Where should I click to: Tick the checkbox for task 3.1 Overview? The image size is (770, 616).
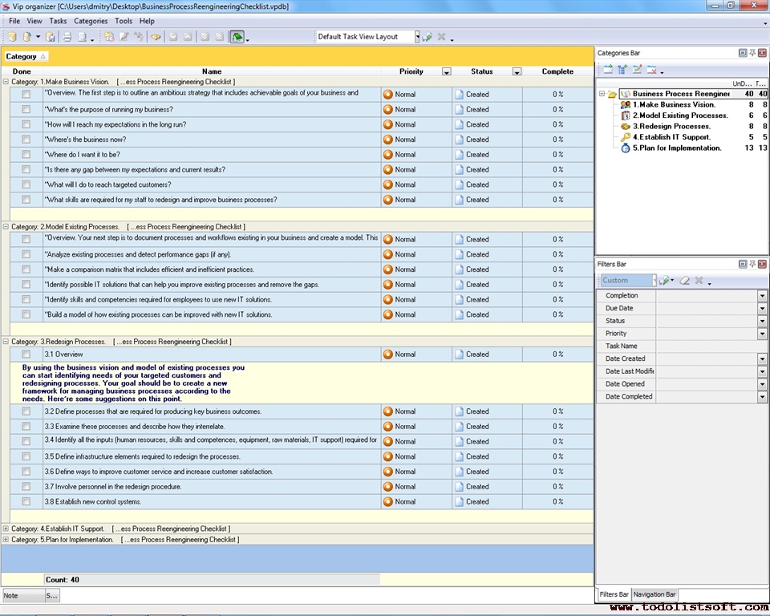pyautogui.click(x=26, y=355)
